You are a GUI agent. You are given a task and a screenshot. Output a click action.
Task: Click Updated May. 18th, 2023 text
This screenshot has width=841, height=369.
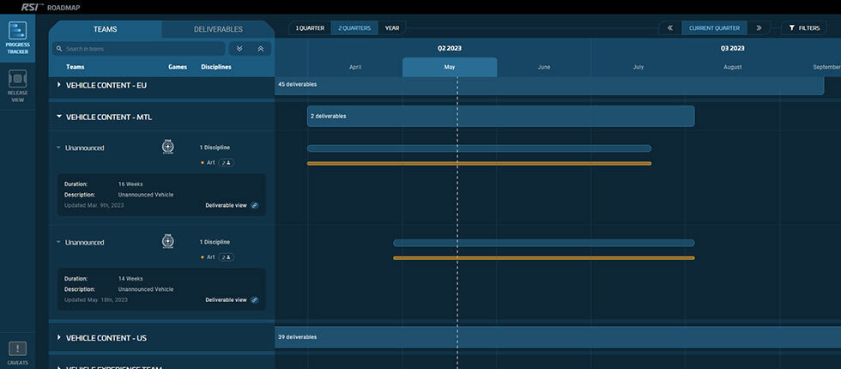tap(95, 299)
